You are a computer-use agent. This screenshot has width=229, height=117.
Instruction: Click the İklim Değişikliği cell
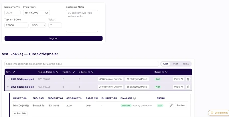21,106
